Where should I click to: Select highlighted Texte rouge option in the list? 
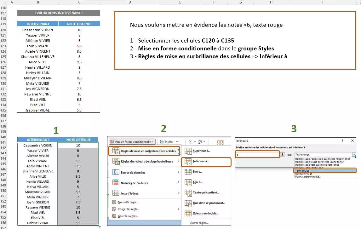[325, 170]
